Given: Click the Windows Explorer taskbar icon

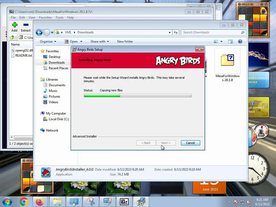Looking at the screenshot, I should pyautogui.click(x=57, y=202).
